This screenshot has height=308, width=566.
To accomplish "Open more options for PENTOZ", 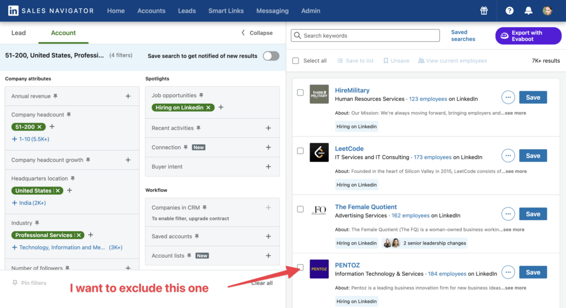I will (508, 272).
